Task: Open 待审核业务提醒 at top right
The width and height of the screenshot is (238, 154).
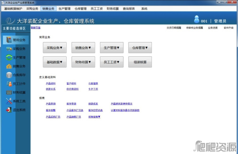Action: (x=194, y=28)
